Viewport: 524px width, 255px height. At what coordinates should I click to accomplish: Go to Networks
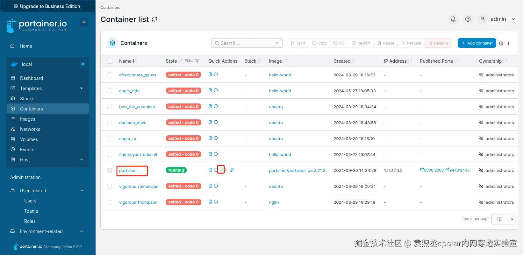(30, 129)
